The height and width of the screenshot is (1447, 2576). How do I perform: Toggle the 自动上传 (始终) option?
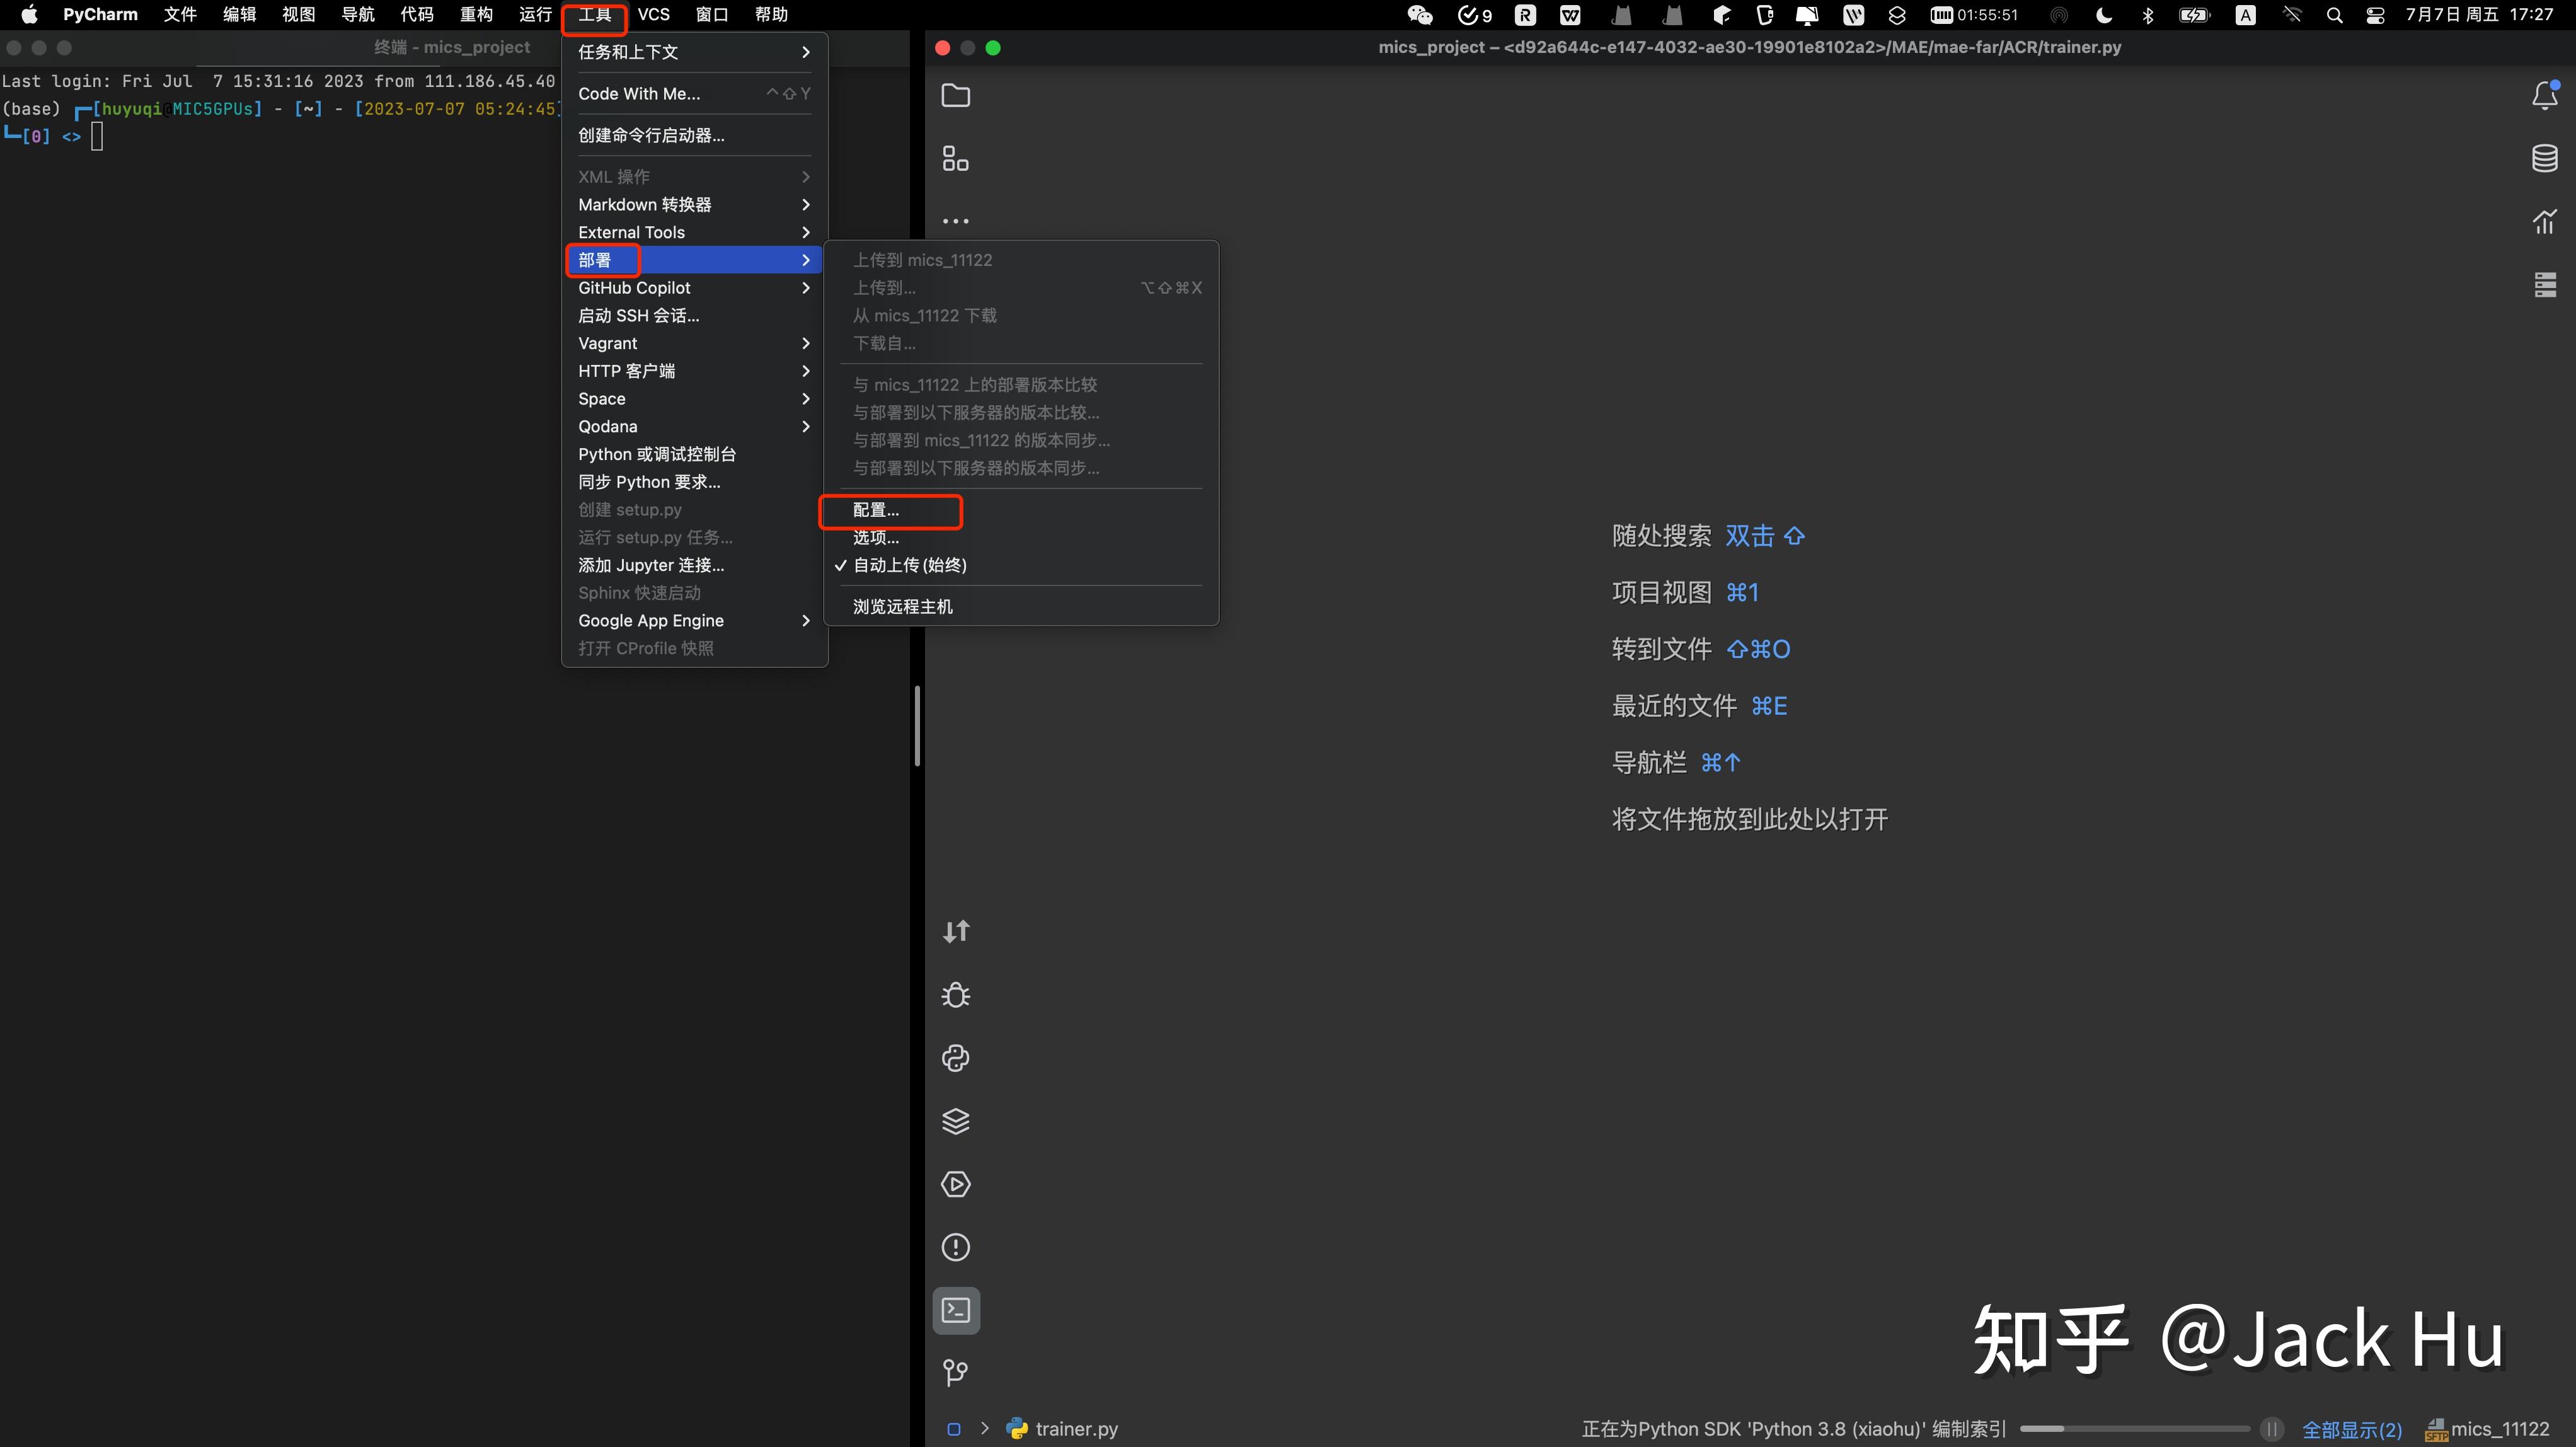[910, 565]
